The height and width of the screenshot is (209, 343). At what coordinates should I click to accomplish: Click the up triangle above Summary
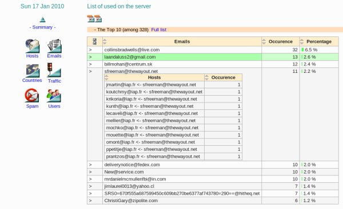43,19
